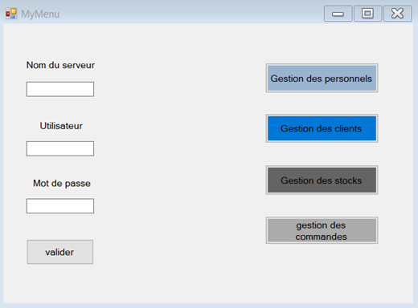The width and height of the screenshot is (418, 308).
Task: Click the valider button
Action: (60, 252)
